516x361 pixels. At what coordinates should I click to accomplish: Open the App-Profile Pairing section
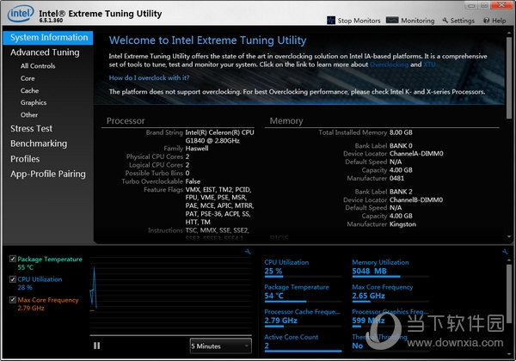point(47,174)
